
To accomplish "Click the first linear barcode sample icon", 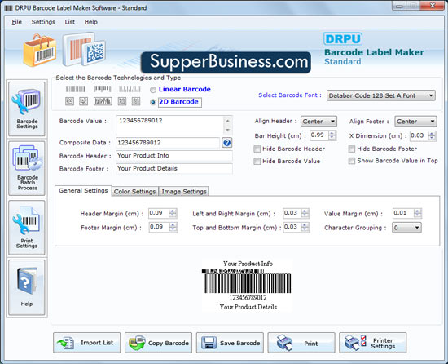I will pos(76,89).
